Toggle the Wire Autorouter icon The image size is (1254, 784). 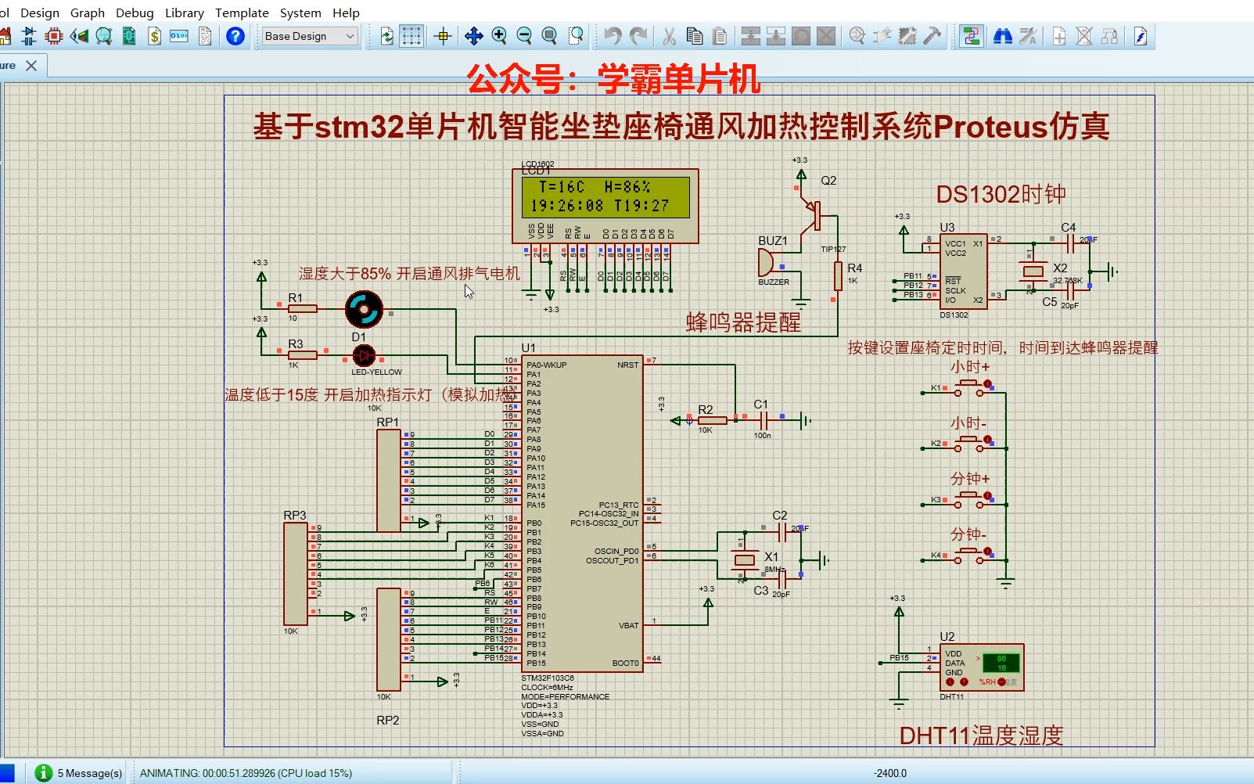click(972, 36)
